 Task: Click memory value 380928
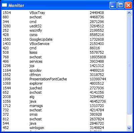96,114
